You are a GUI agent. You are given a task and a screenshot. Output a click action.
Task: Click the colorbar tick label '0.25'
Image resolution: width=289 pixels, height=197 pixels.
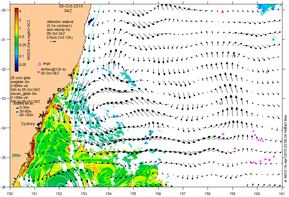click(x=23, y=45)
